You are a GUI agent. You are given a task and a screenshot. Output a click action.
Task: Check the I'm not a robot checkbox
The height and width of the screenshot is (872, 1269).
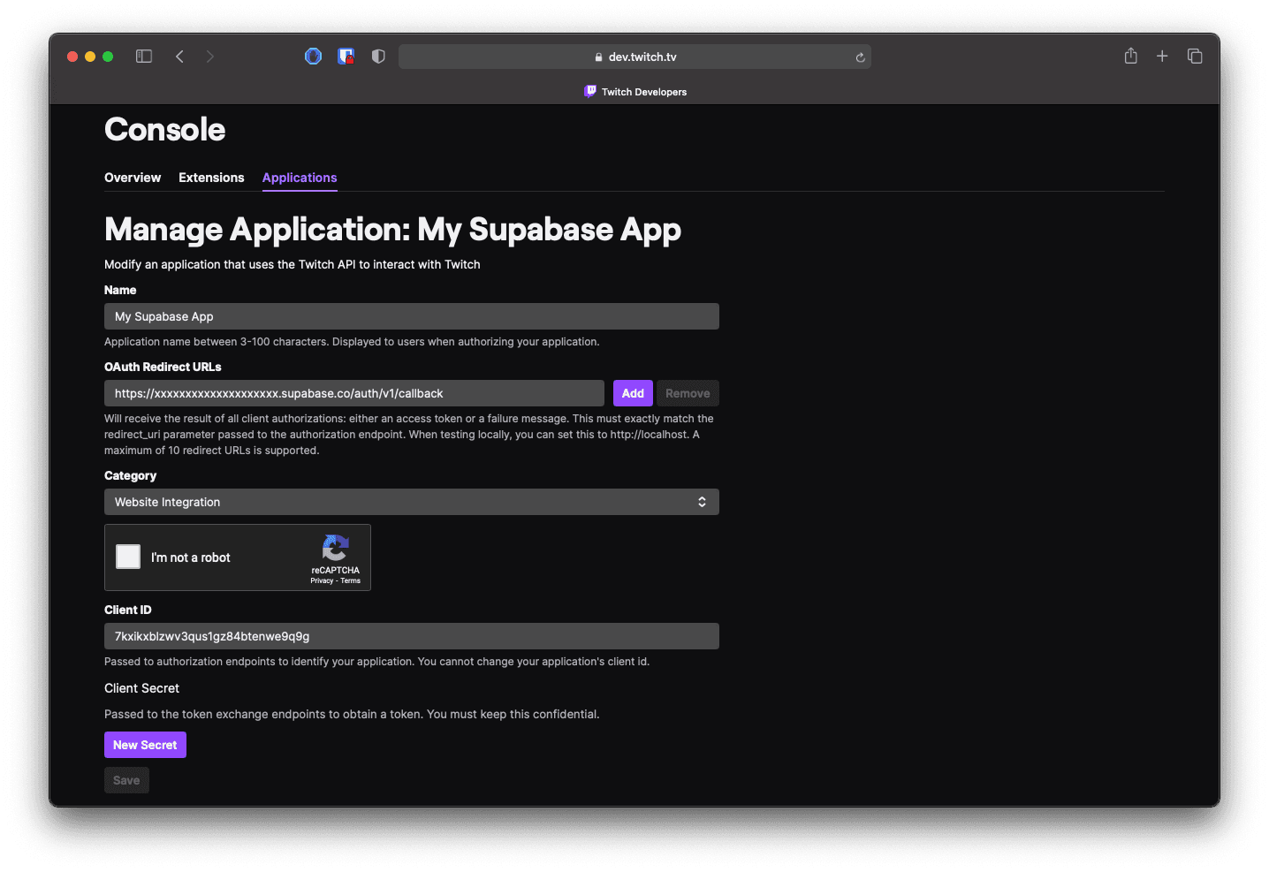tap(128, 557)
